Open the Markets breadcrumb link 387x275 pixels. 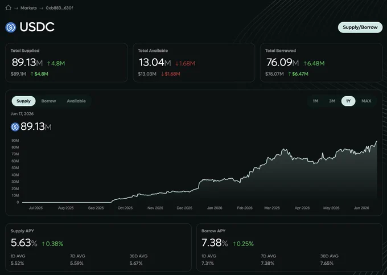pos(28,8)
